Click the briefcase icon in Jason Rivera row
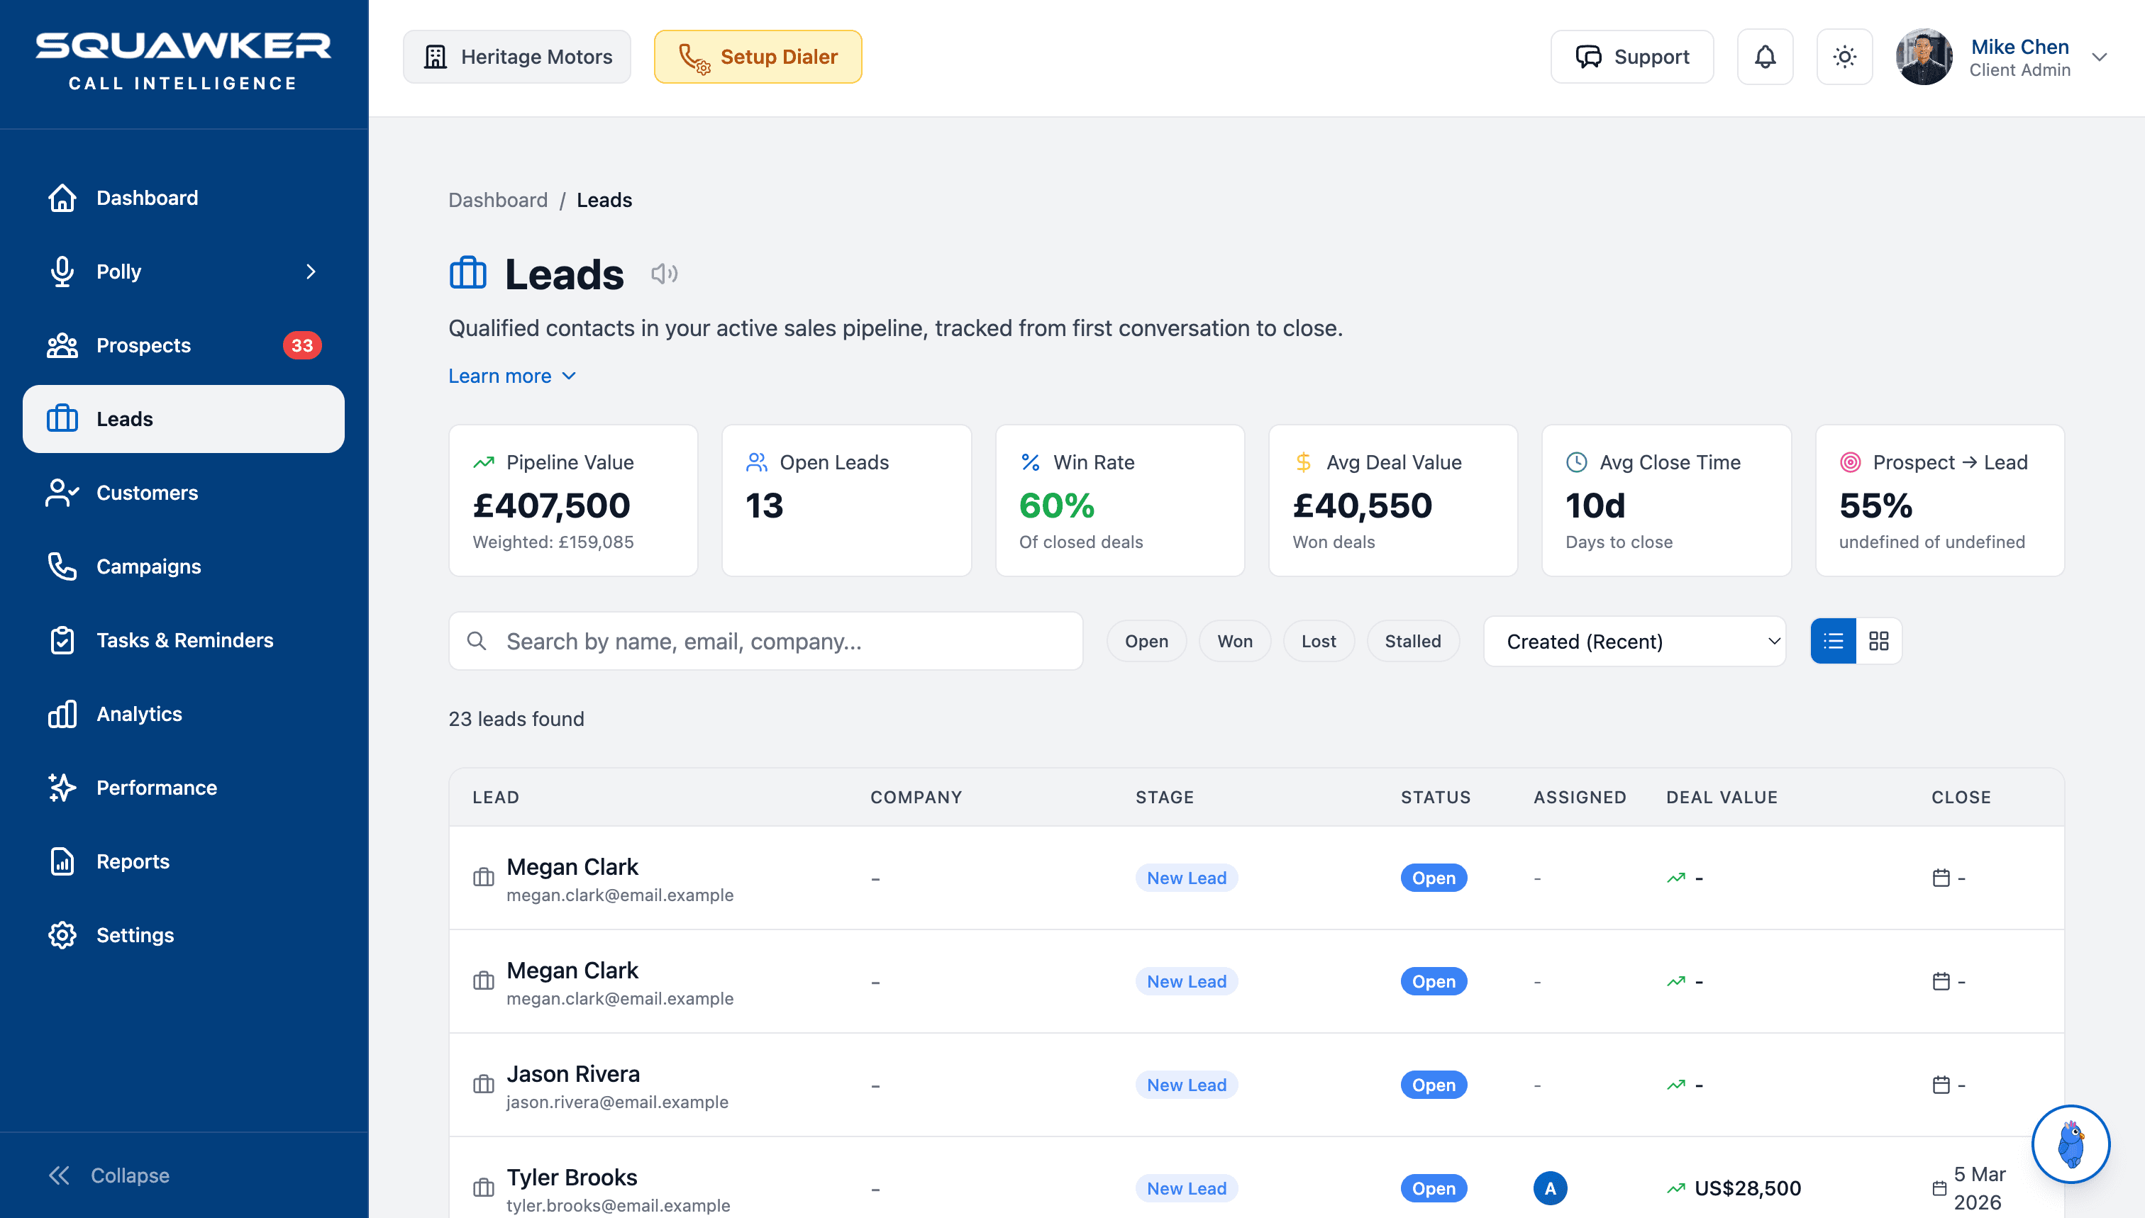 [483, 1085]
